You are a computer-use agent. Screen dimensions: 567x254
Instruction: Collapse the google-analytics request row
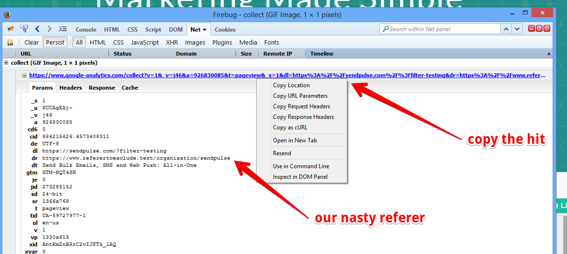coord(24,76)
